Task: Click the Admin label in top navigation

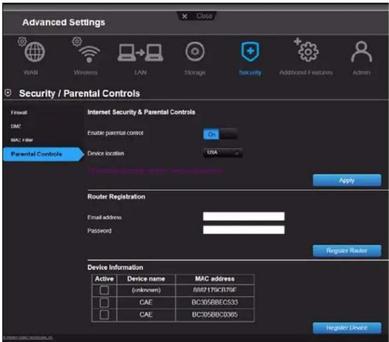Action: pyautogui.click(x=361, y=72)
